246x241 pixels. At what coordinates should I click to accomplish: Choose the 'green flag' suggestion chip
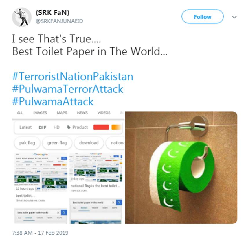[x=57, y=143]
